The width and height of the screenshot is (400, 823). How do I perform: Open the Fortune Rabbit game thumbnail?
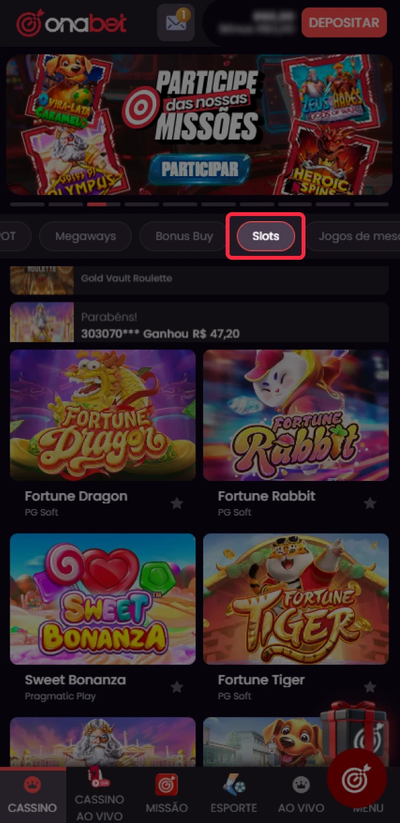coord(295,415)
